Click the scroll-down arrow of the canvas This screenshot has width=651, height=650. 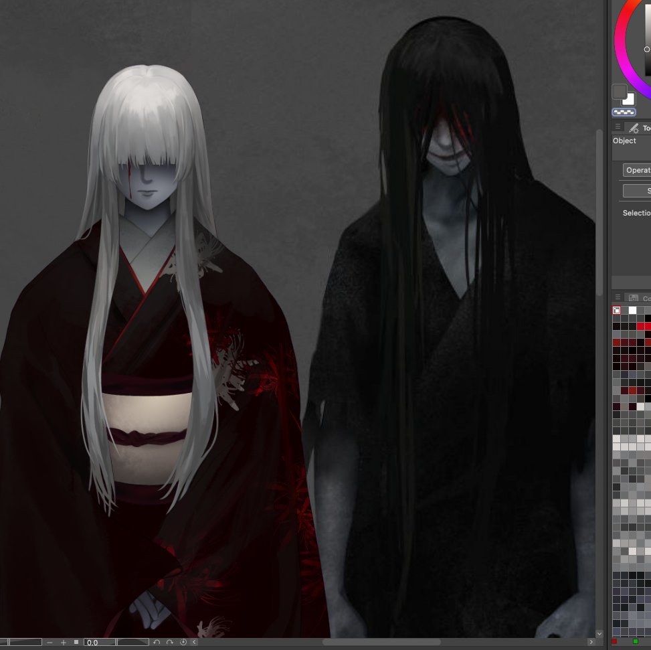(599, 634)
